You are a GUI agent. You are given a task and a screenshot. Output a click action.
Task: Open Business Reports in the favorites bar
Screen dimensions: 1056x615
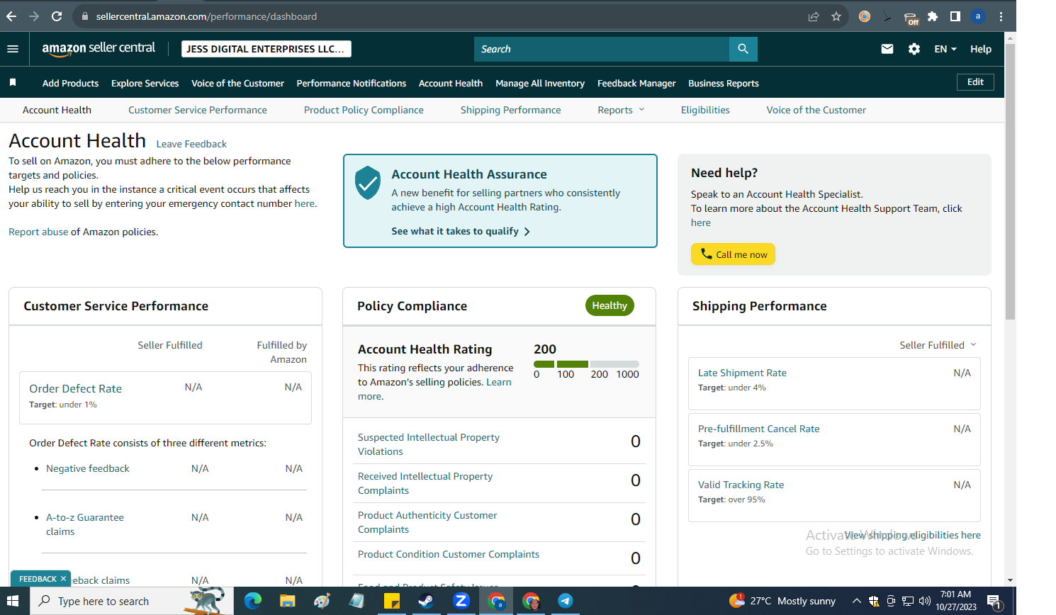[x=724, y=83]
